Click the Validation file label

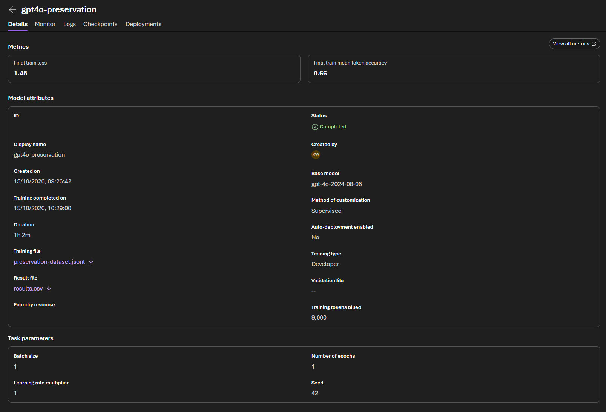click(x=327, y=281)
